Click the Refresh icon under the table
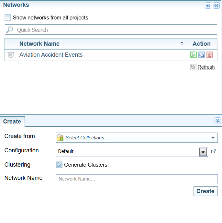 [193, 67]
